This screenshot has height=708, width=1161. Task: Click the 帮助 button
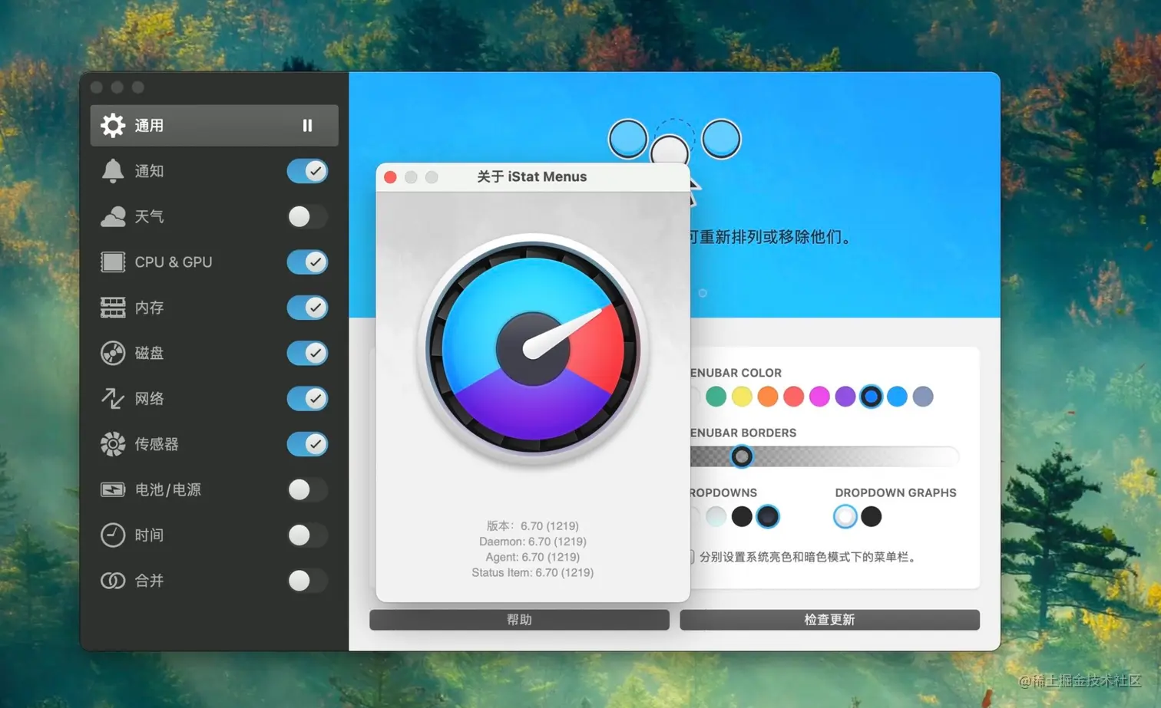(x=519, y=620)
